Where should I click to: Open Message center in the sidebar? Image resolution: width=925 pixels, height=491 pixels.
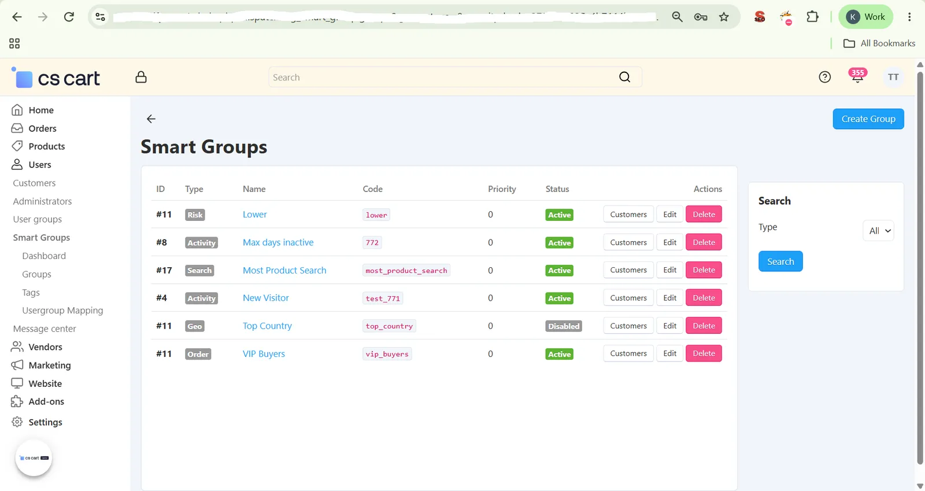click(45, 328)
